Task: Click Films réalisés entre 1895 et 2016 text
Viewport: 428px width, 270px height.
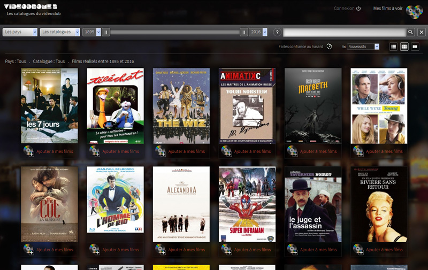Action: point(103,61)
